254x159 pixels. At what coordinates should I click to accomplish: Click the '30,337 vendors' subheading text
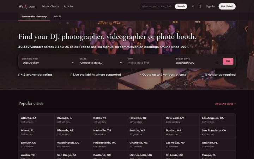coord(31,47)
